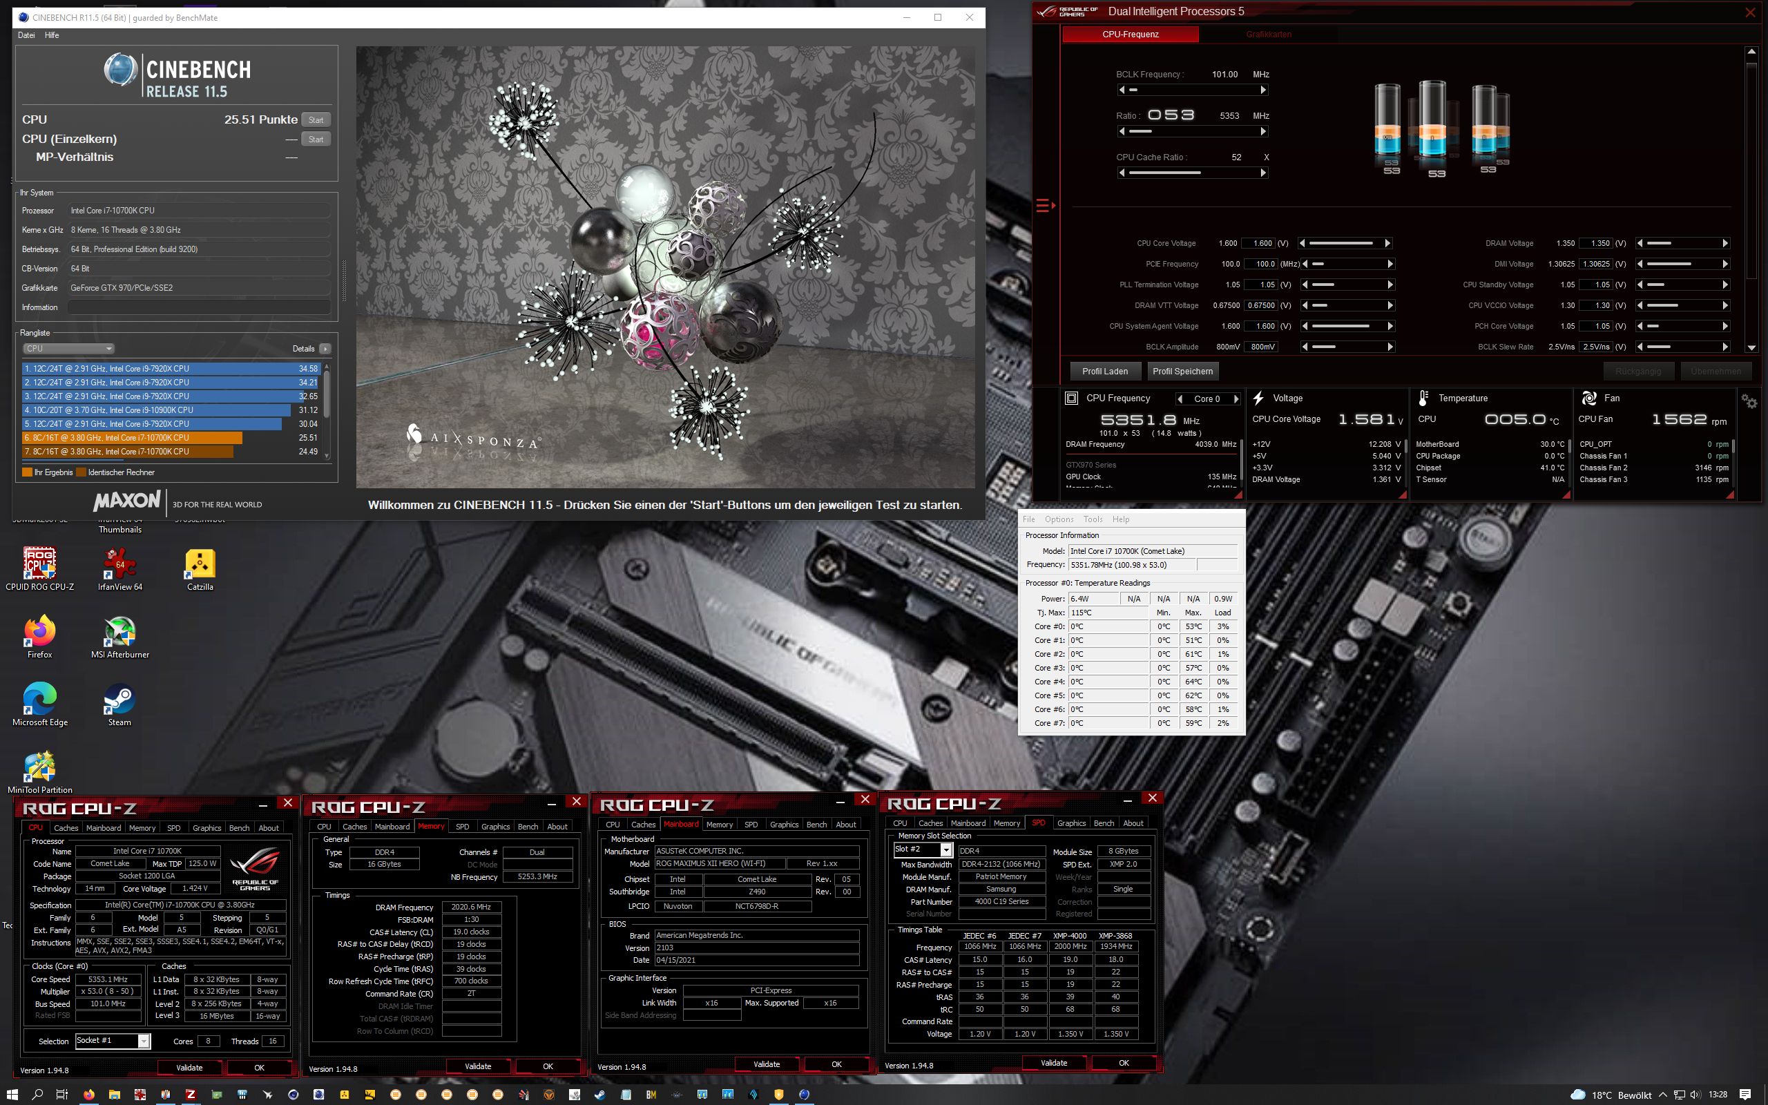Screen dimensions: 1768x1105
Task: Open the Tools menu in Core Temp
Action: tap(1093, 519)
